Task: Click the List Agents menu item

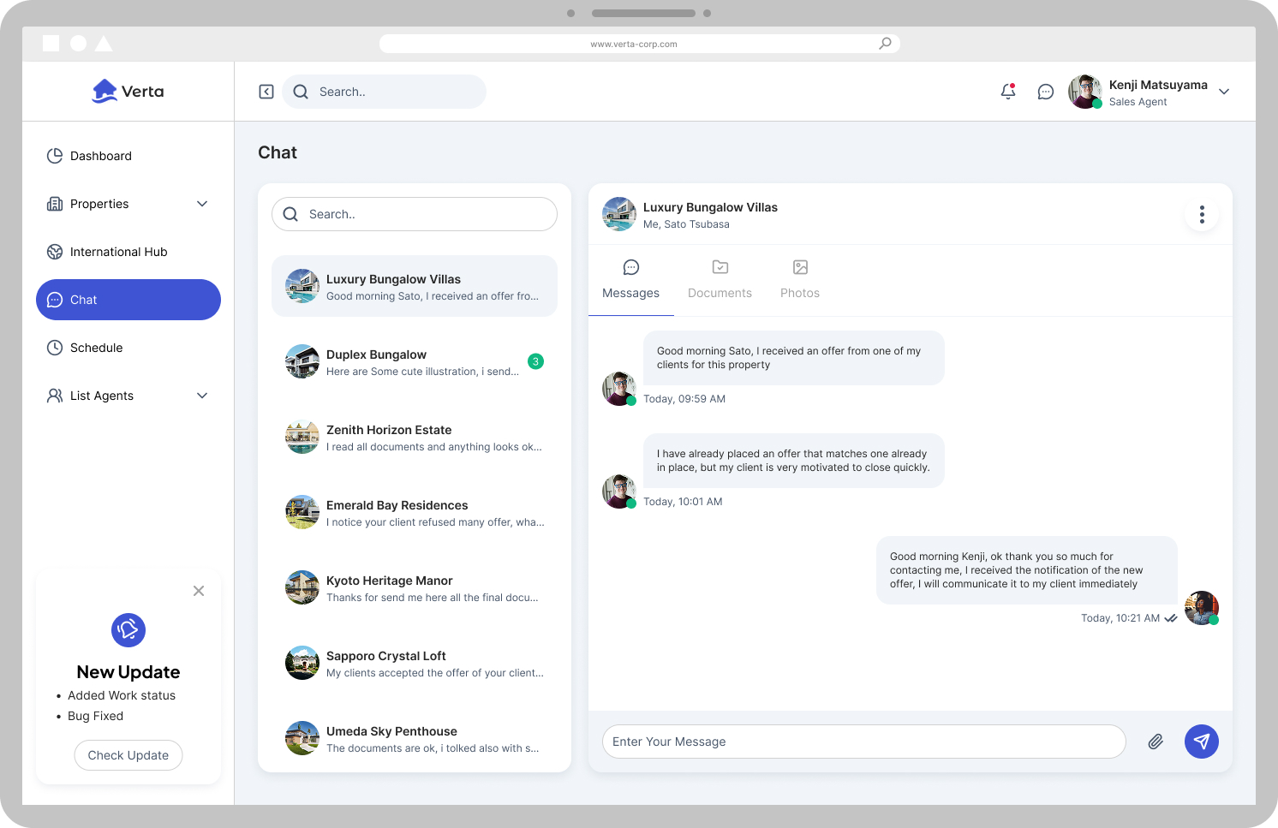Action: [x=128, y=396]
